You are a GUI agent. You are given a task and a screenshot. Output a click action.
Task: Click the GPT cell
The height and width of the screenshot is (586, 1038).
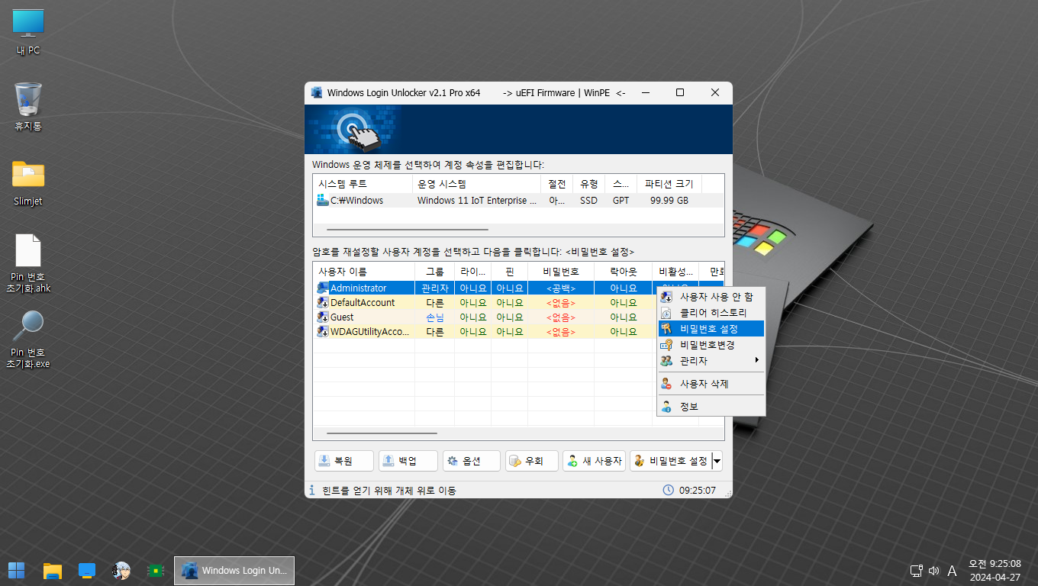tap(621, 200)
